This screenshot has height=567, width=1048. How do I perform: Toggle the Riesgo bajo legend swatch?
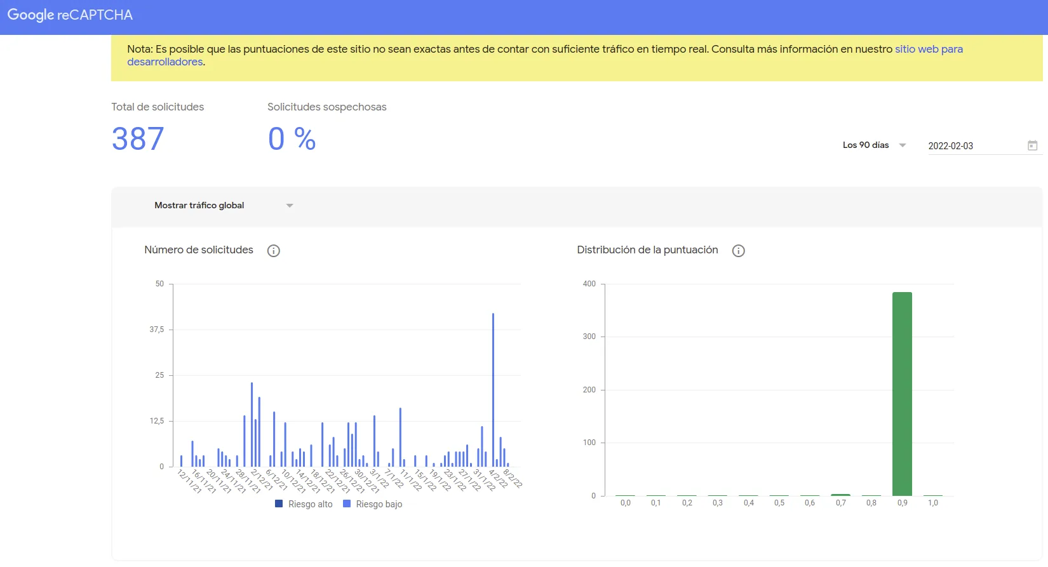pyautogui.click(x=347, y=504)
